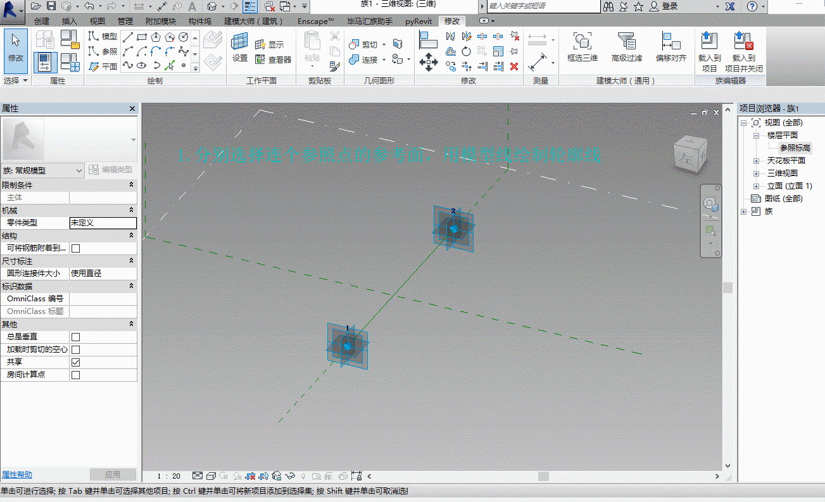Click the Undo arrow in quick access toolbar
Screen dimensions: 825x502
(x=88, y=6)
